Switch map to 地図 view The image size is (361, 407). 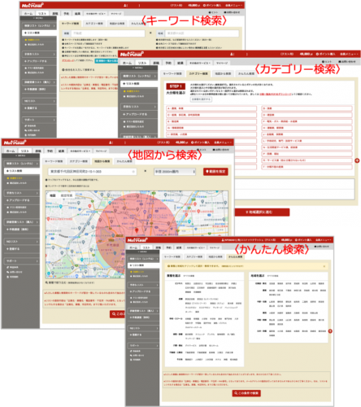53,195
